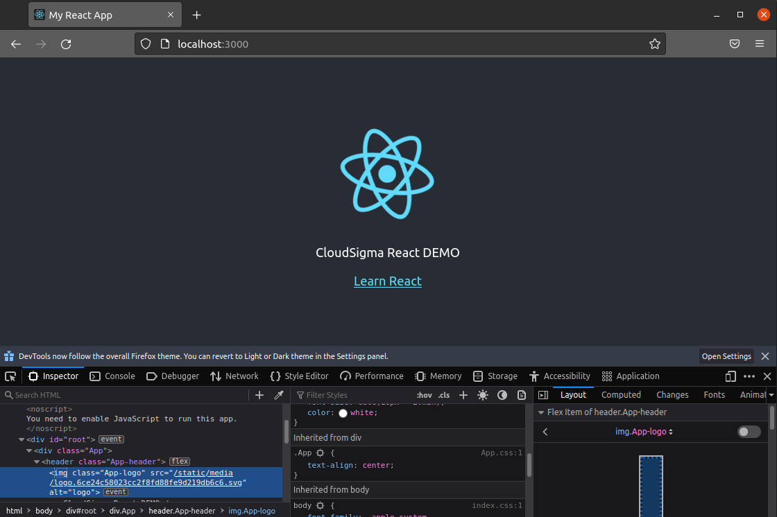
Task: Toggle the :hov pseudo-class panel
Action: [x=424, y=395]
